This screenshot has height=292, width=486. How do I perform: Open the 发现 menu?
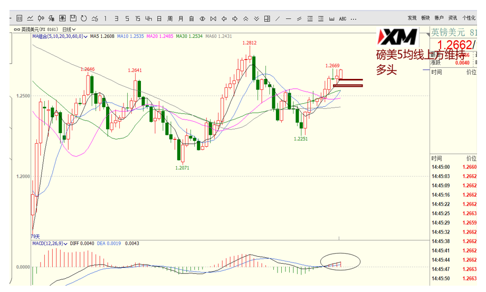pos(412,18)
